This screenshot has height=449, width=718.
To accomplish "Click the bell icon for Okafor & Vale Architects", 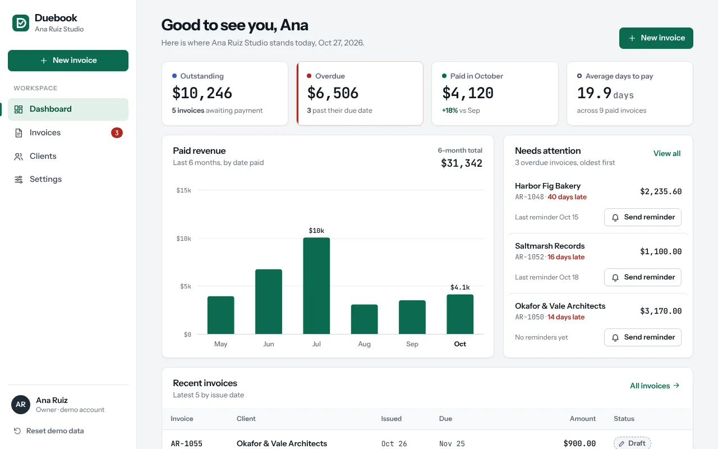I will click(x=615, y=337).
